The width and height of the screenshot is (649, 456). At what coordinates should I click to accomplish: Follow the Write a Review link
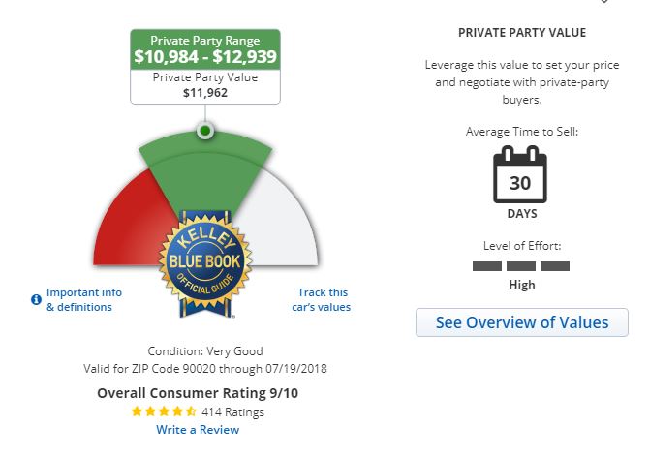click(198, 429)
